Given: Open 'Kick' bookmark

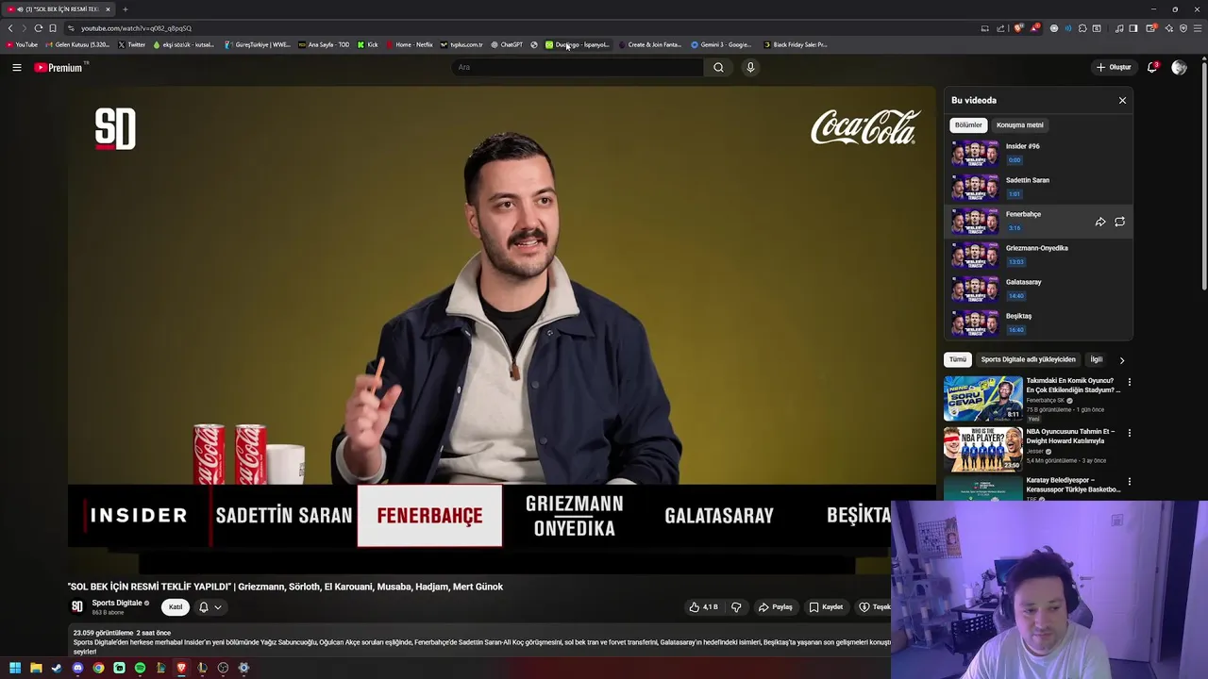Looking at the screenshot, I should tap(368, 44).
